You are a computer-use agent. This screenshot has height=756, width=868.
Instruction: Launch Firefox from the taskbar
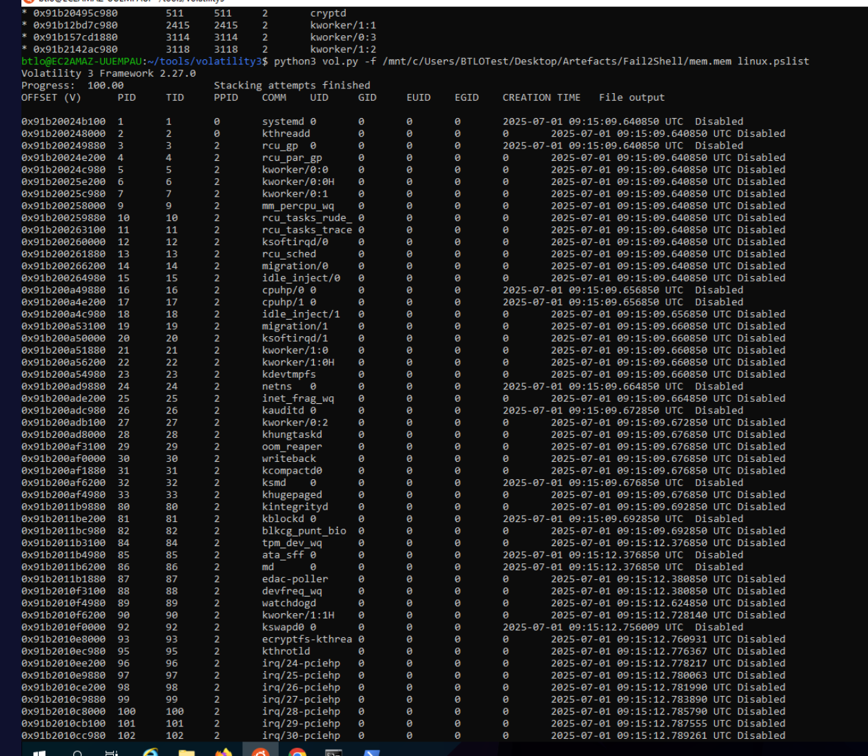224,753
